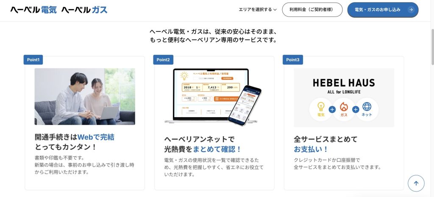Select the Point2 label tag
Image resolution: width=434 pixels, height=197 pixels.
coord(163,60)
